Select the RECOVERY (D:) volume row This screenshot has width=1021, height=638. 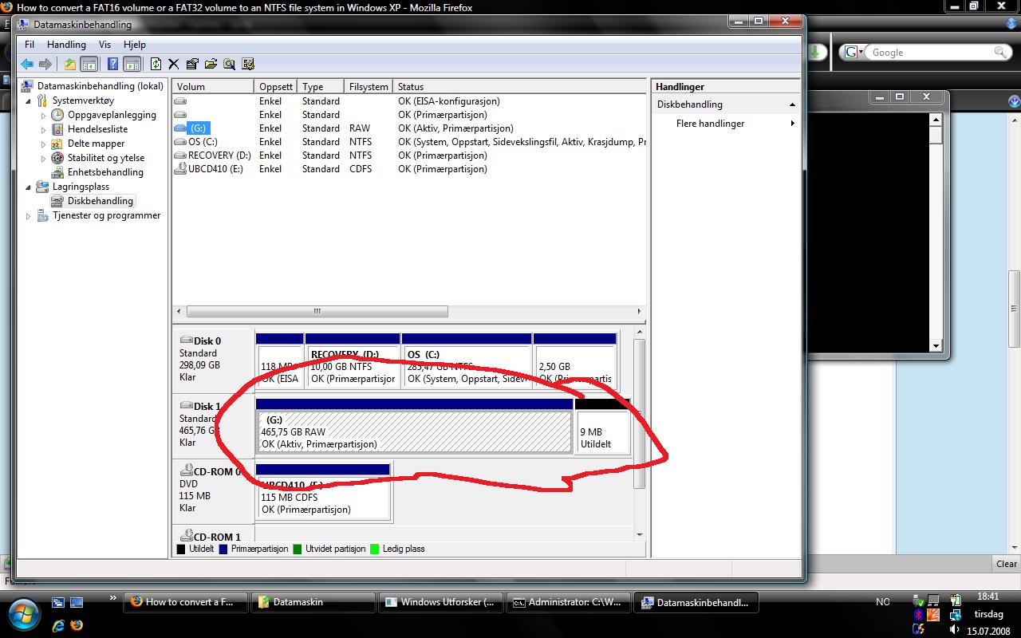409,156
